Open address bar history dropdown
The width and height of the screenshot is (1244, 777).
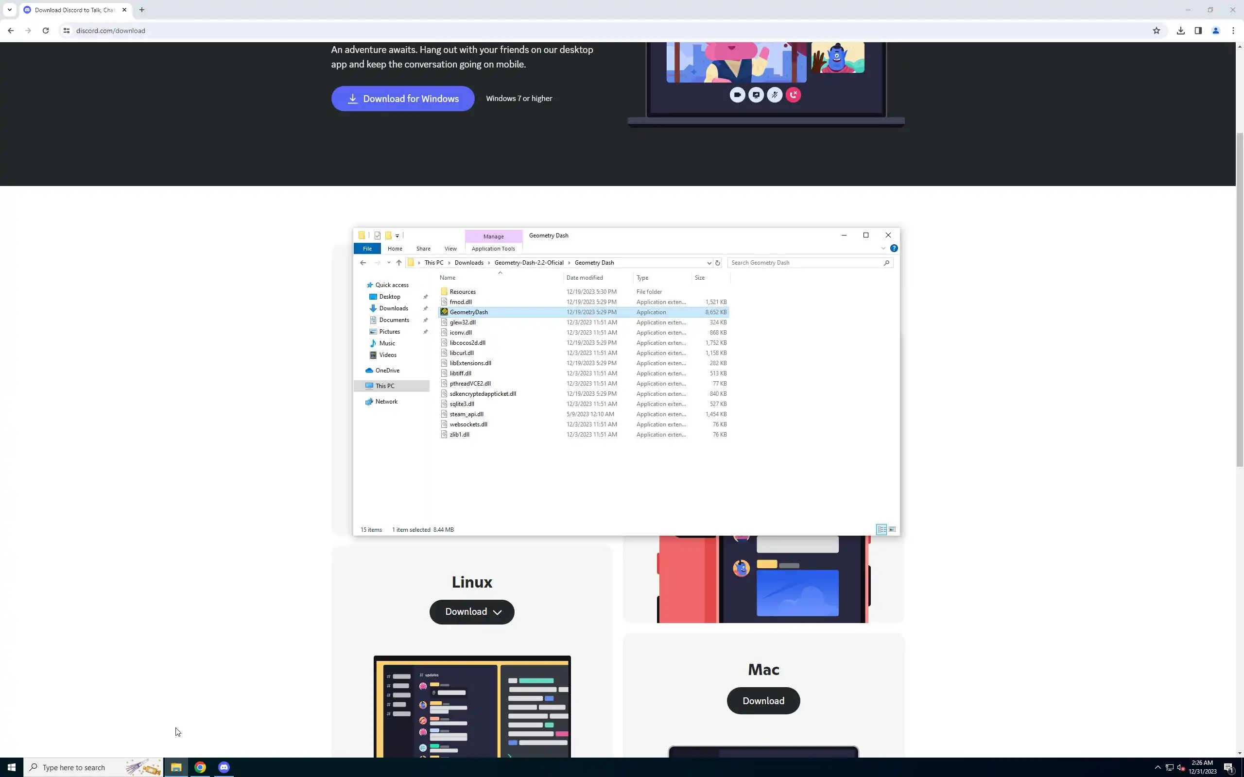pos(709,263)
